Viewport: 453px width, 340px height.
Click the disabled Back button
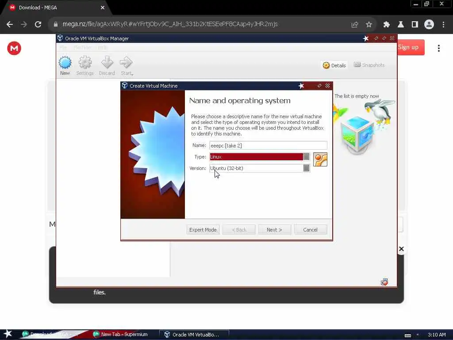(x=239, y=230)
